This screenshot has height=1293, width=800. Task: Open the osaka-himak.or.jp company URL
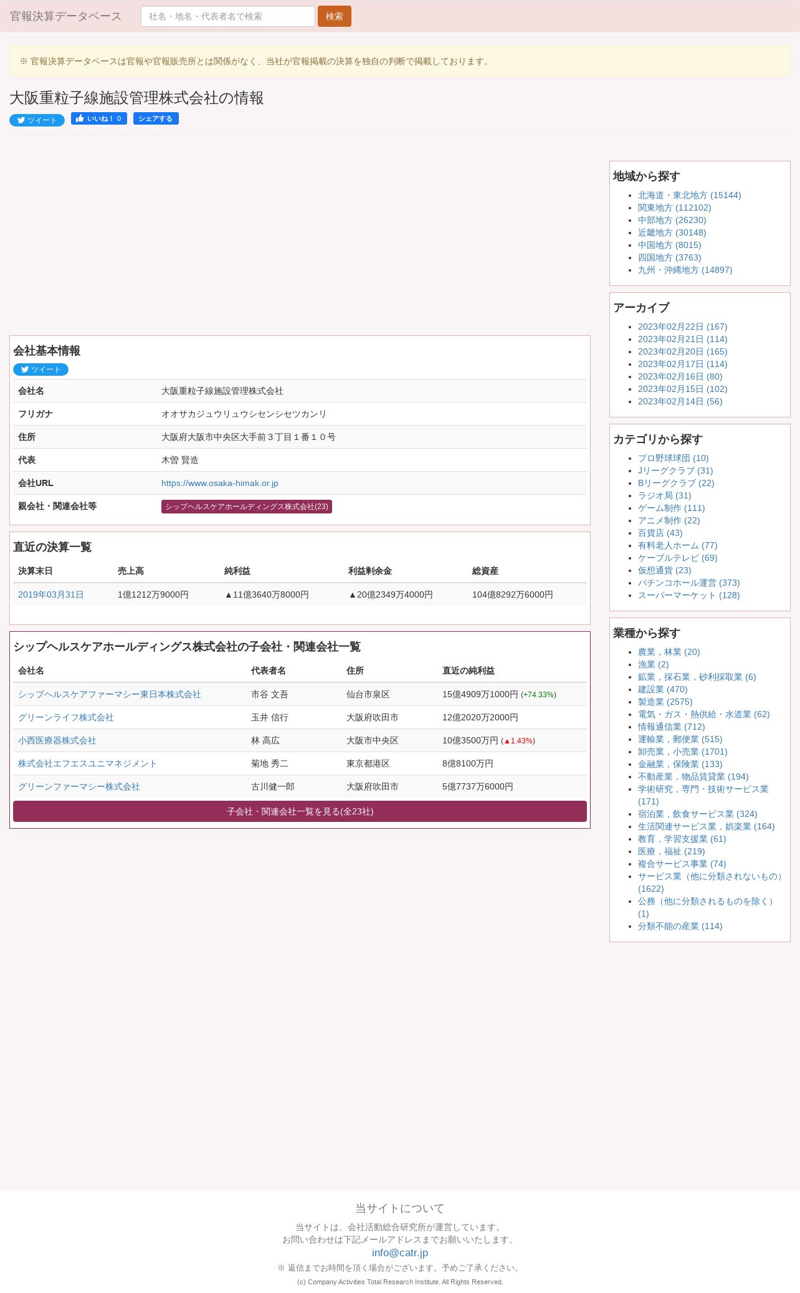(x=220, y=483)
